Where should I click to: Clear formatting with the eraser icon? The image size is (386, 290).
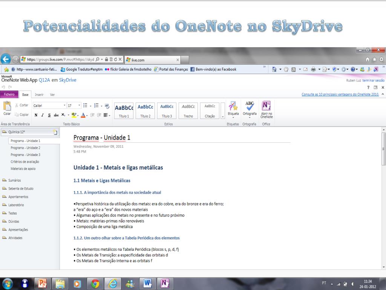coord(107,106)
